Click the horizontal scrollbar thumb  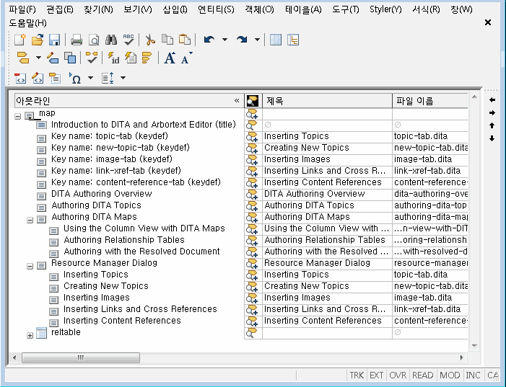tap(81, 357)
